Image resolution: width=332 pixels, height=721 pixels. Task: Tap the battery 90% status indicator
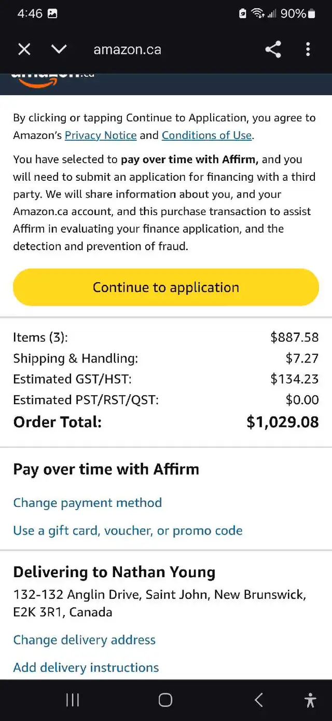click(x=298, y=14)
